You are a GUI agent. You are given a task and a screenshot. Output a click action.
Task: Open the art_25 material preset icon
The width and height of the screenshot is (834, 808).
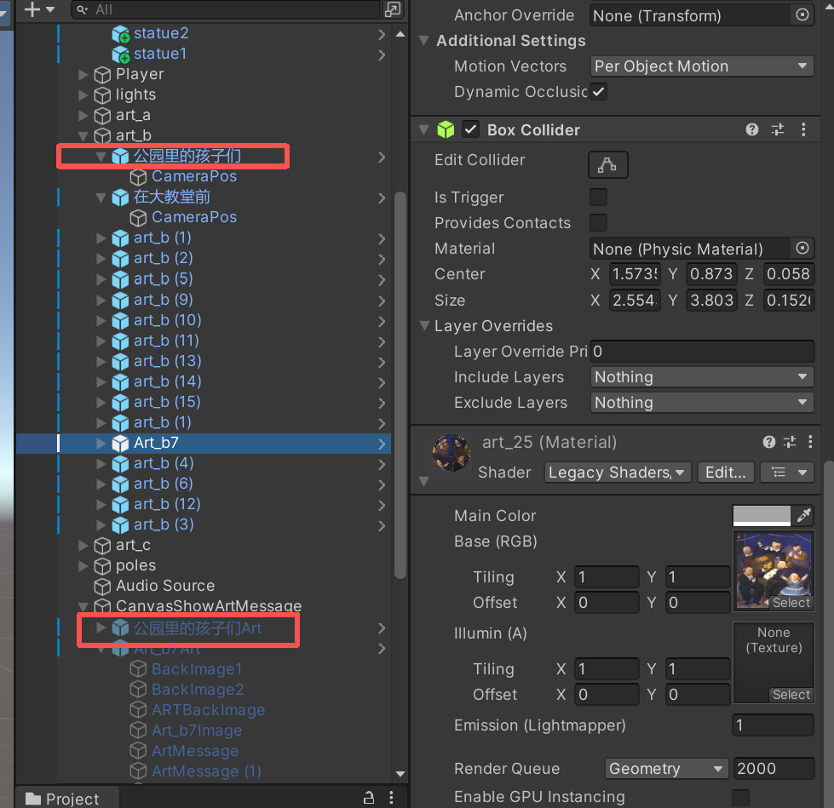coord(790,442)
